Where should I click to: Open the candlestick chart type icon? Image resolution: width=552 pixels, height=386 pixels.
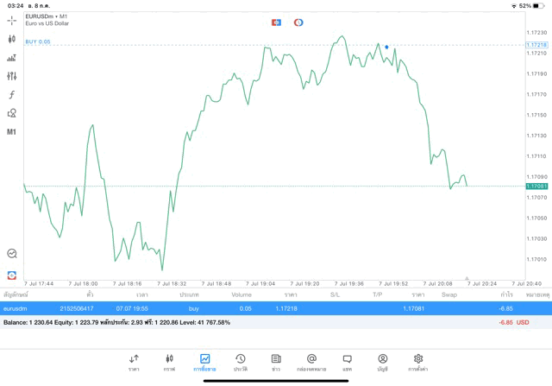pyautogui.click(x=11, y=39)
